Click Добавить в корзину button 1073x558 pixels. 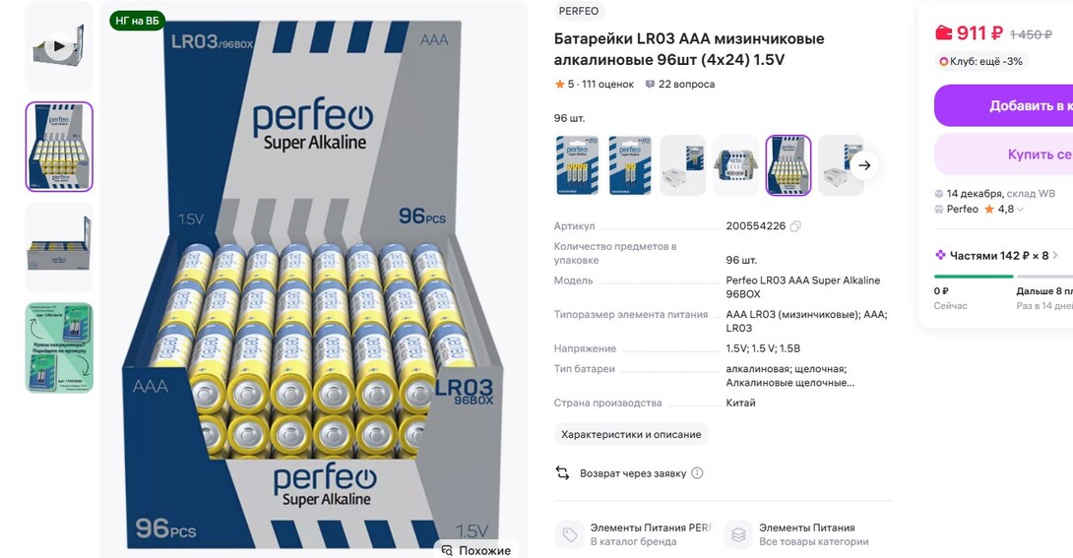click(x=1003, y=105)
